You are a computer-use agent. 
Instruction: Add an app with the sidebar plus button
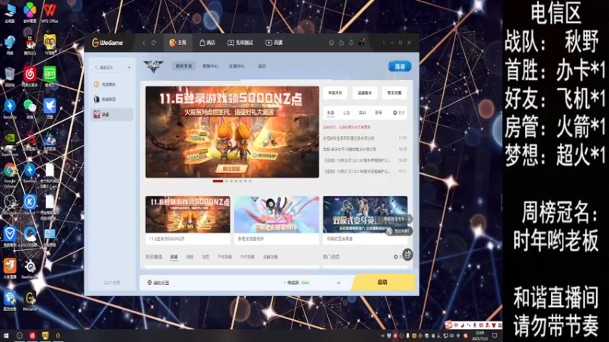click(x=129, y=68)
